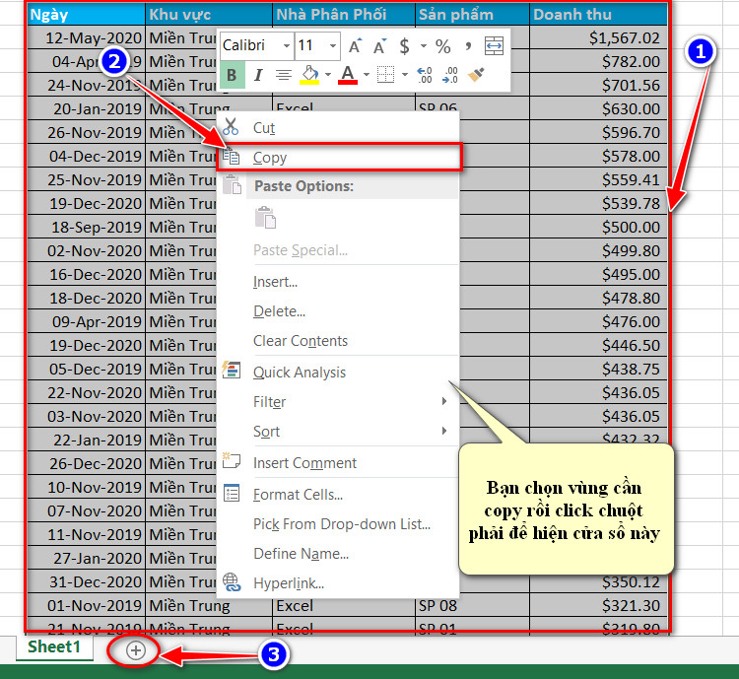The width and height of the screenshot is (739, 679).
Task: Click the Khu vực header cell
Action: point(209,15)
